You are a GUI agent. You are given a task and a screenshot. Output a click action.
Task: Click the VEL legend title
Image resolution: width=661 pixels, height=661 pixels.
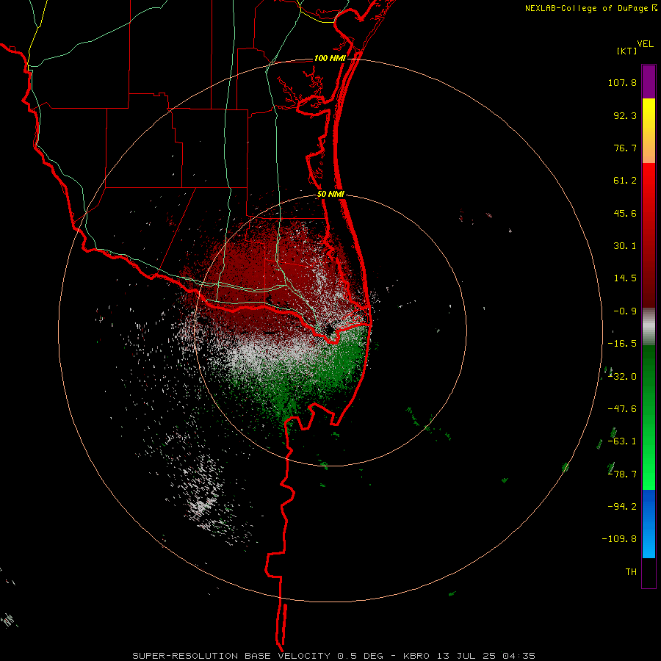[645, 44]
